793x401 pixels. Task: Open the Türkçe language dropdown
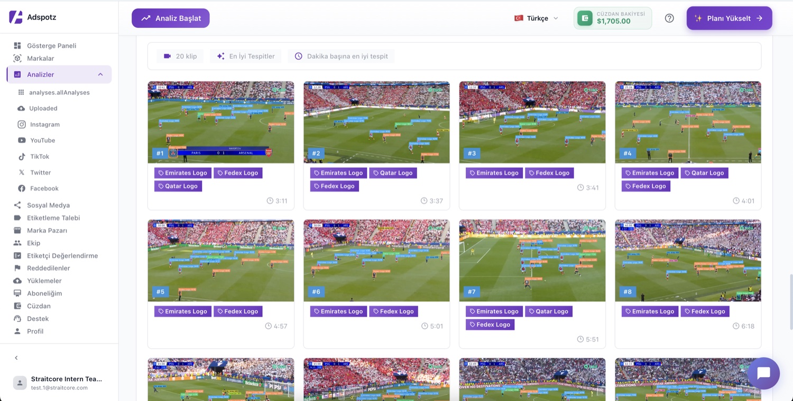click(536, 18)
